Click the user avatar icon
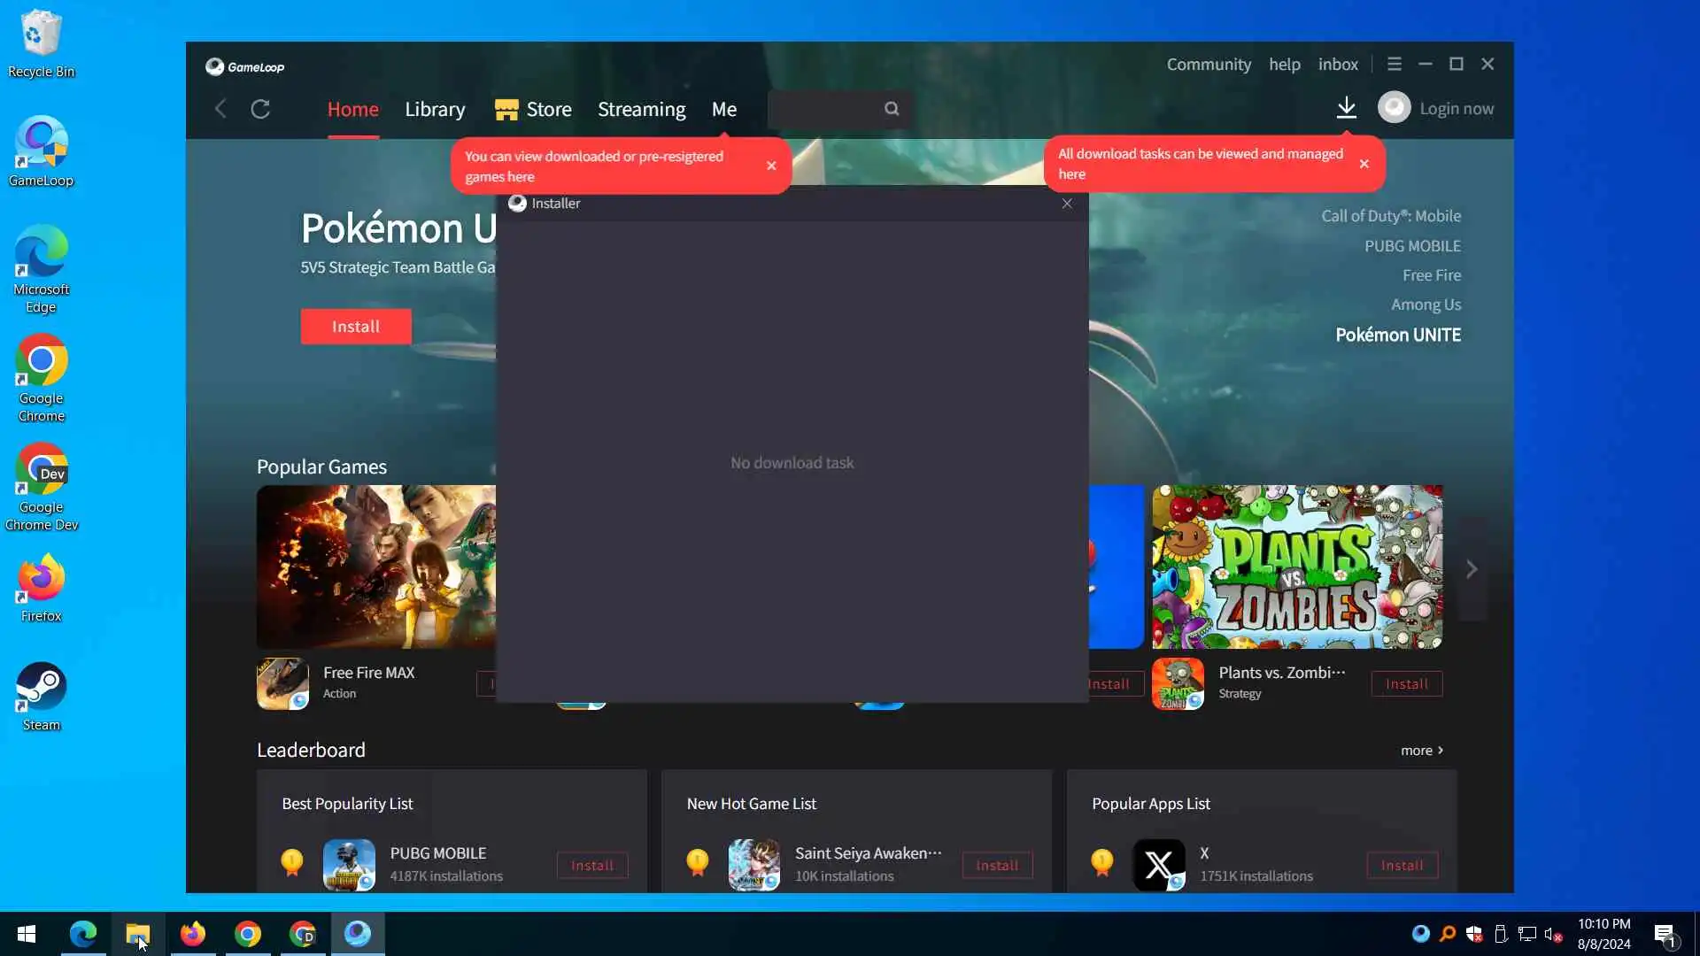This screenshot has height=956, width=1700. pos(1394,108)
